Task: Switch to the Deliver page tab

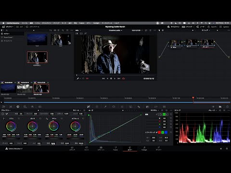Action: click(x=159, y=148)
